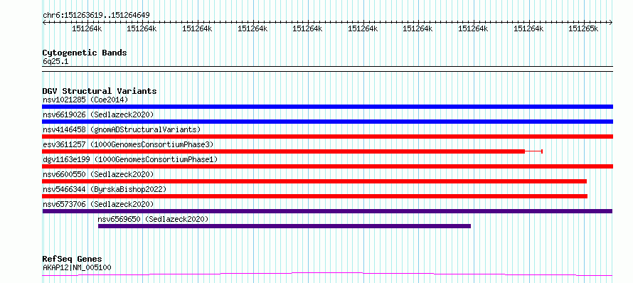The image size is (633, 283).
Task: Select the purple nsv6573706 variant bar
Action: (x=327, y=211)
